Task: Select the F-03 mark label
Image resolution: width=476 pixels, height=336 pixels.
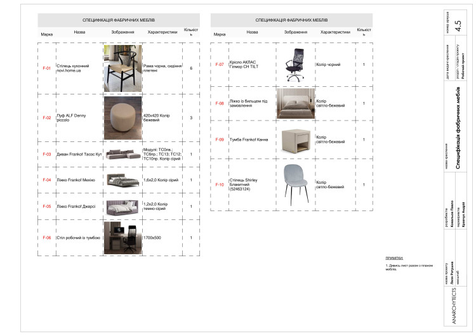Action: click(x=46, y=154)
